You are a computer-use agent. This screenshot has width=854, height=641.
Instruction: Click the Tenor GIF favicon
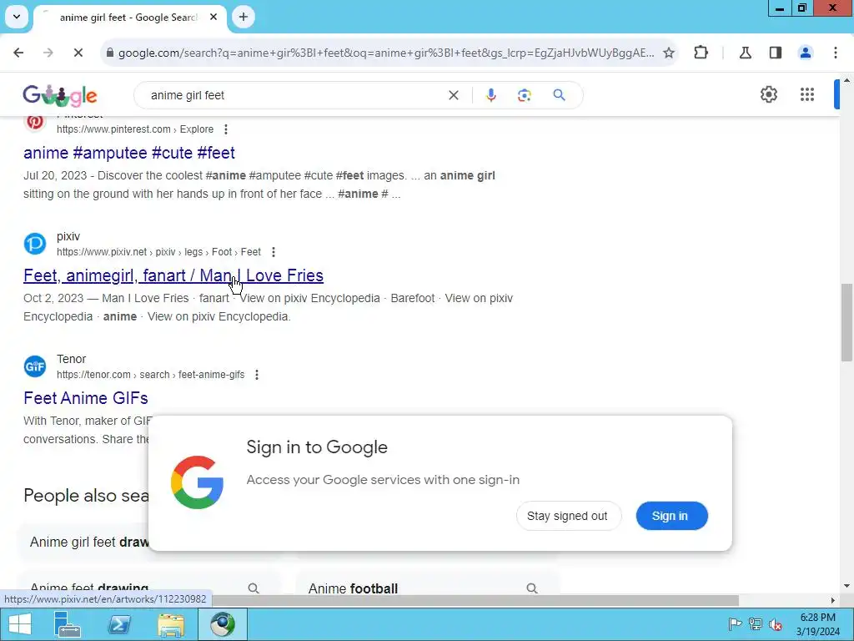[x=35, y=366]
